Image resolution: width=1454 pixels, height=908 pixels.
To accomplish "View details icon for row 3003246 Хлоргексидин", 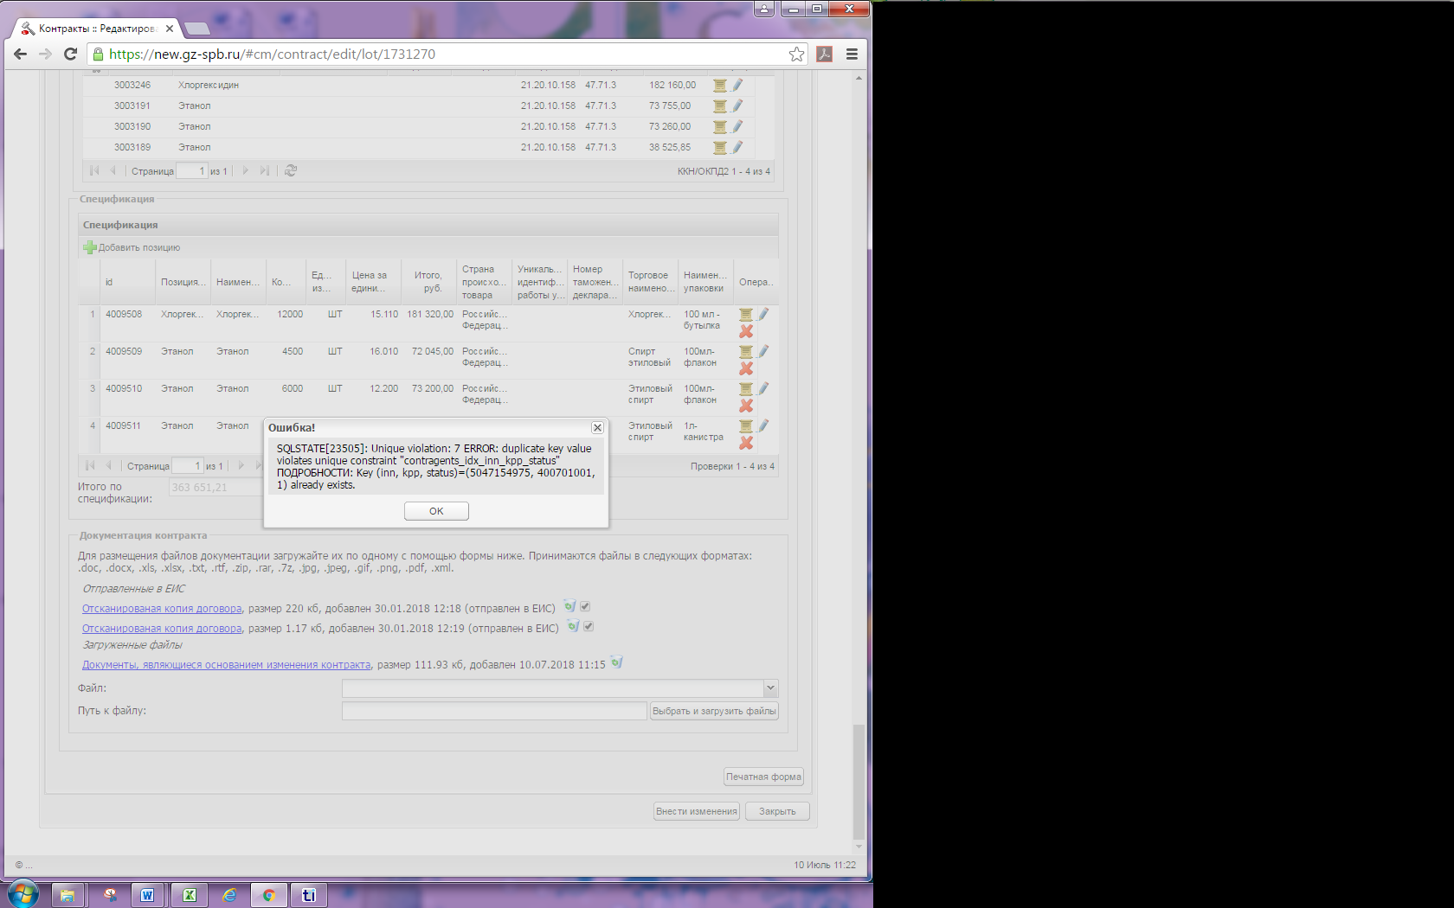I will (719, 86).
